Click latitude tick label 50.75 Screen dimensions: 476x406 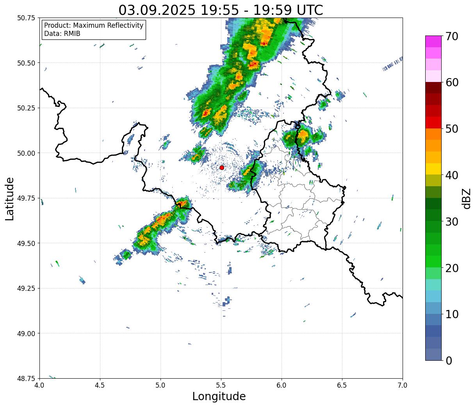26,18
